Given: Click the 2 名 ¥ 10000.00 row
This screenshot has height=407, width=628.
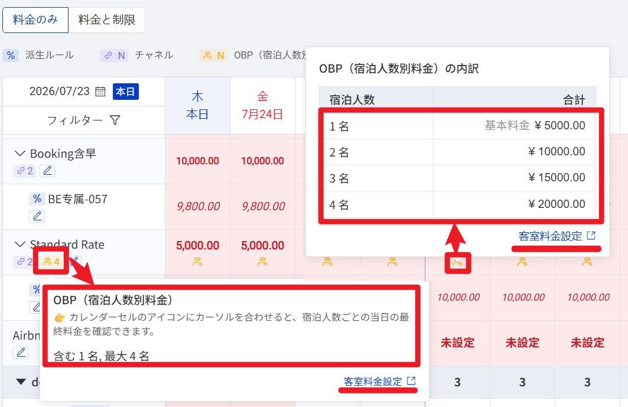Looking at the screenshot, I should click(457, 152).
